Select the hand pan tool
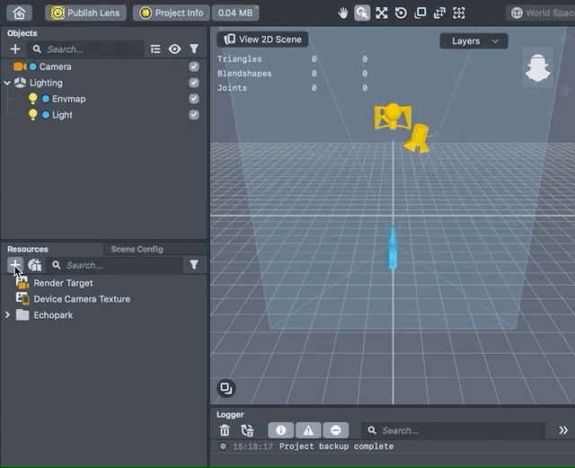Image resolution: width=575 pixels, height=468 pixels. [x=342, y=13]
